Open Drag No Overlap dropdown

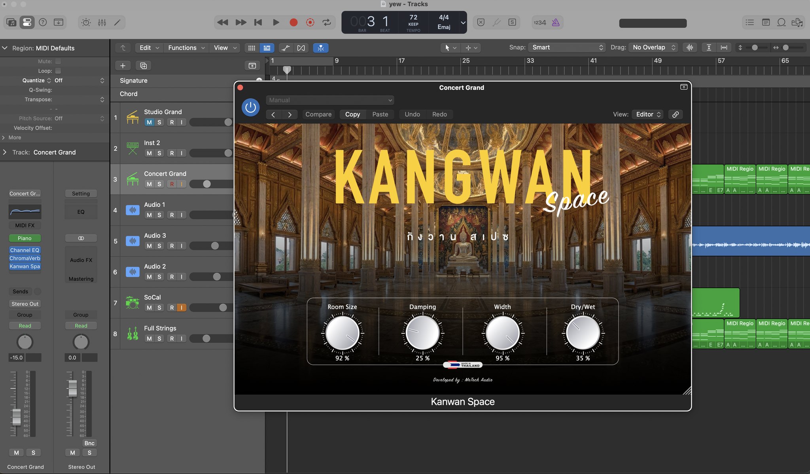(653, 47)
